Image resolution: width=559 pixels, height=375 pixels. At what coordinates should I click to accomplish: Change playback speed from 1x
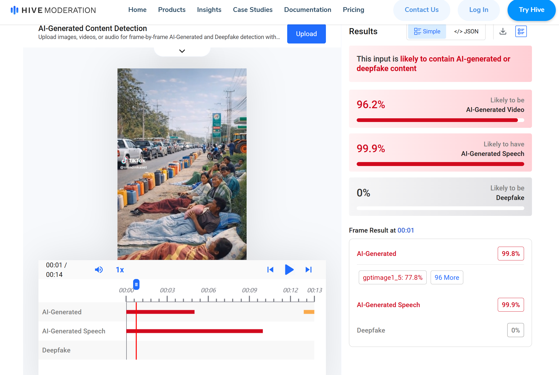click(120, 270)
